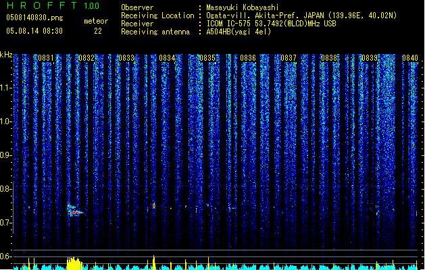Click the meteor count value 22
The height and width of the screenshot is (270, 425).
click(98, 31)
